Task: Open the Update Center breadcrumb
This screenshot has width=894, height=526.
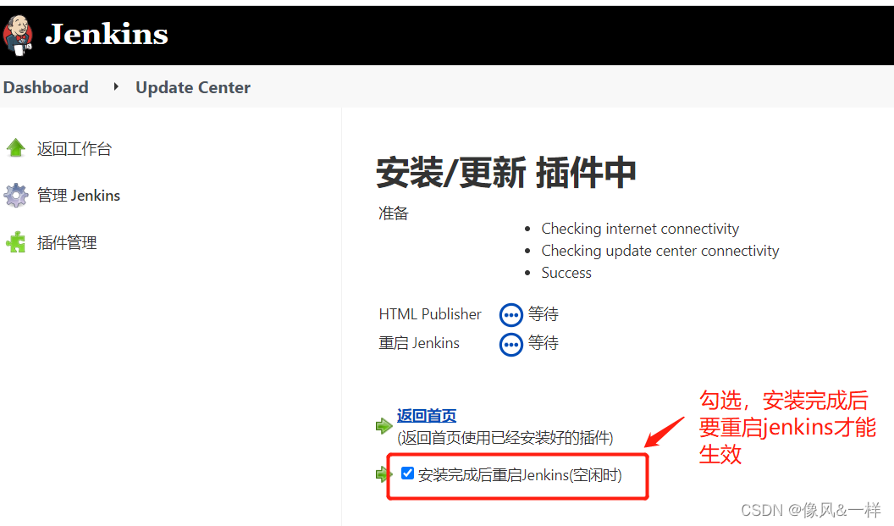Action: (x=193, y=87)
